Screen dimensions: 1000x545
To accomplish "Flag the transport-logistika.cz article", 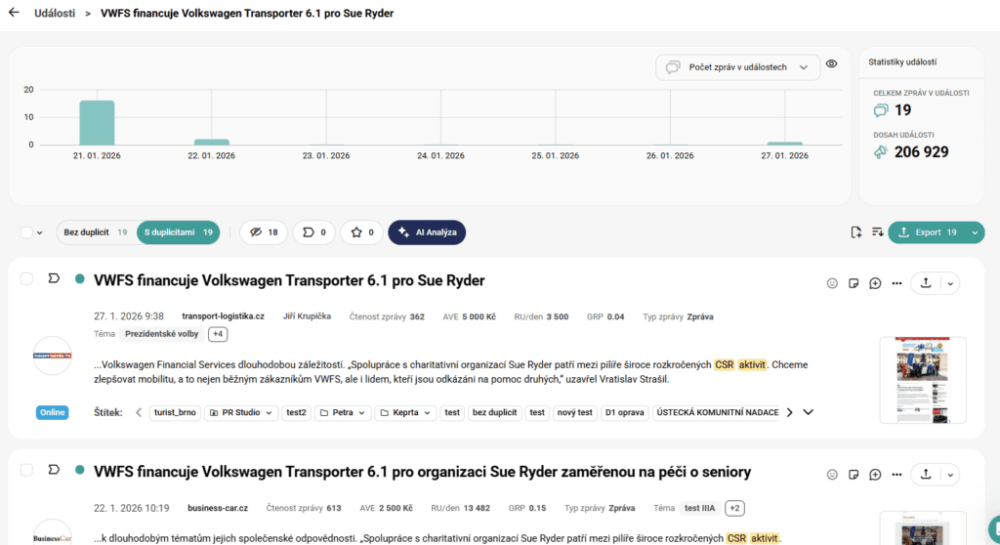I will click(x=54, y=278).
